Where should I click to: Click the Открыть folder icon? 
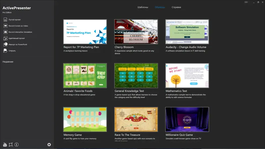tap(5, 51)
